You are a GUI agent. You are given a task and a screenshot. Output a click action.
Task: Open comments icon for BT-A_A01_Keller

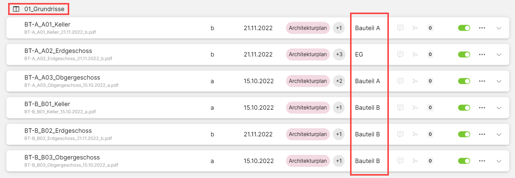tap(400, 28)
